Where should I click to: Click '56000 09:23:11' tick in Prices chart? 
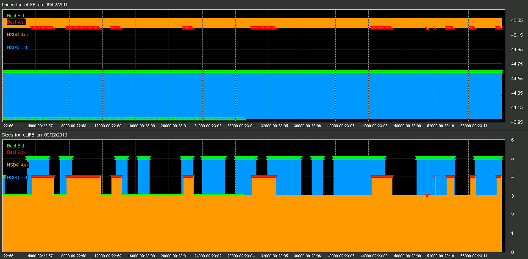pos(474,126)
